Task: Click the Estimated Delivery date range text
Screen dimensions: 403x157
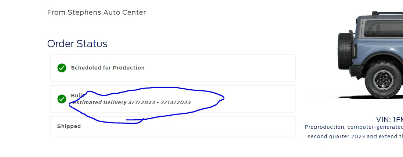Action: click(x=132, y=103)
